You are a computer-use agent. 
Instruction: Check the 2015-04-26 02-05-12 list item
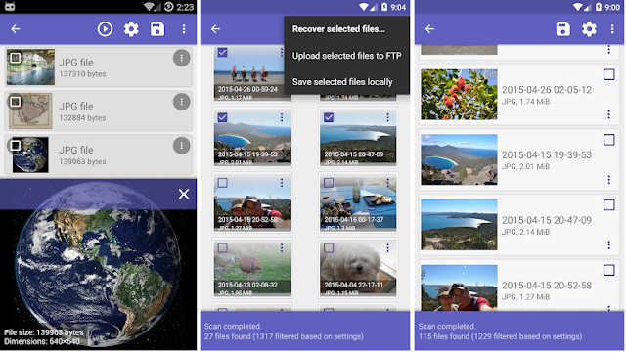pos(608,74)
